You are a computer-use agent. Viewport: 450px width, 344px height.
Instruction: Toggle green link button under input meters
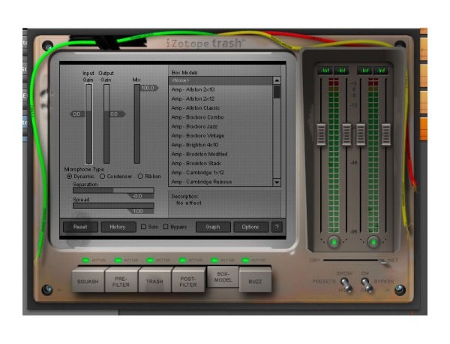tap(334, 242)
